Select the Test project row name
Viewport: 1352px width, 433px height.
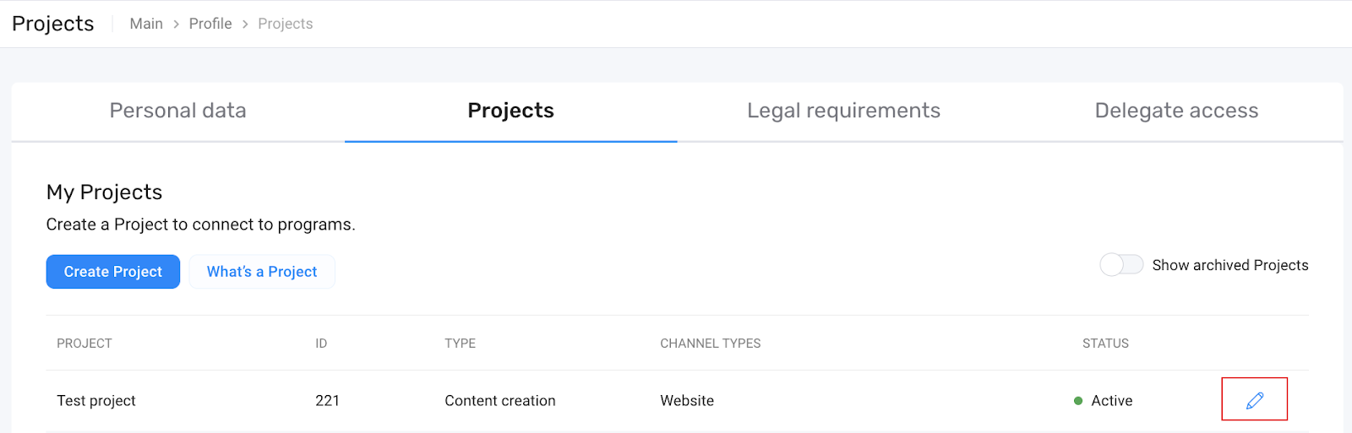(x=96, y=401)
